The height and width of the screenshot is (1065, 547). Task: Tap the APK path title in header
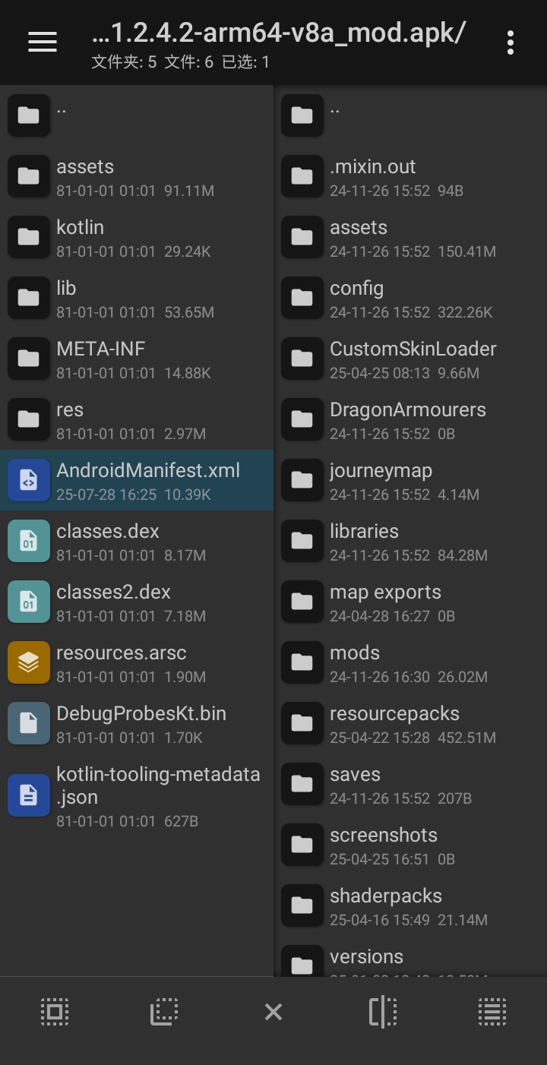pos(278,33)
